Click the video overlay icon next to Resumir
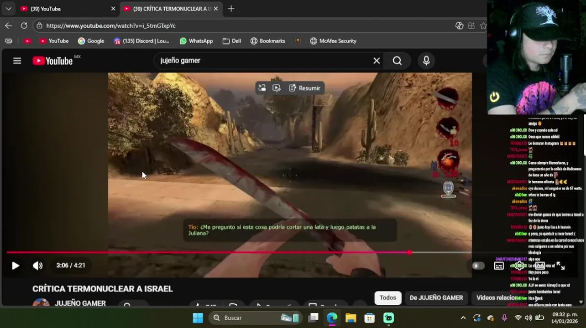 click(x=277, y=88)
